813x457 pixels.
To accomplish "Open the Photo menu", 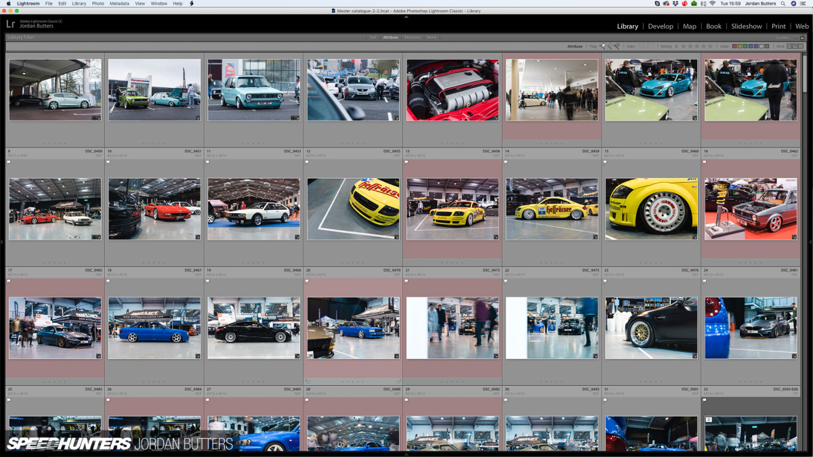I will click(98, 3).
